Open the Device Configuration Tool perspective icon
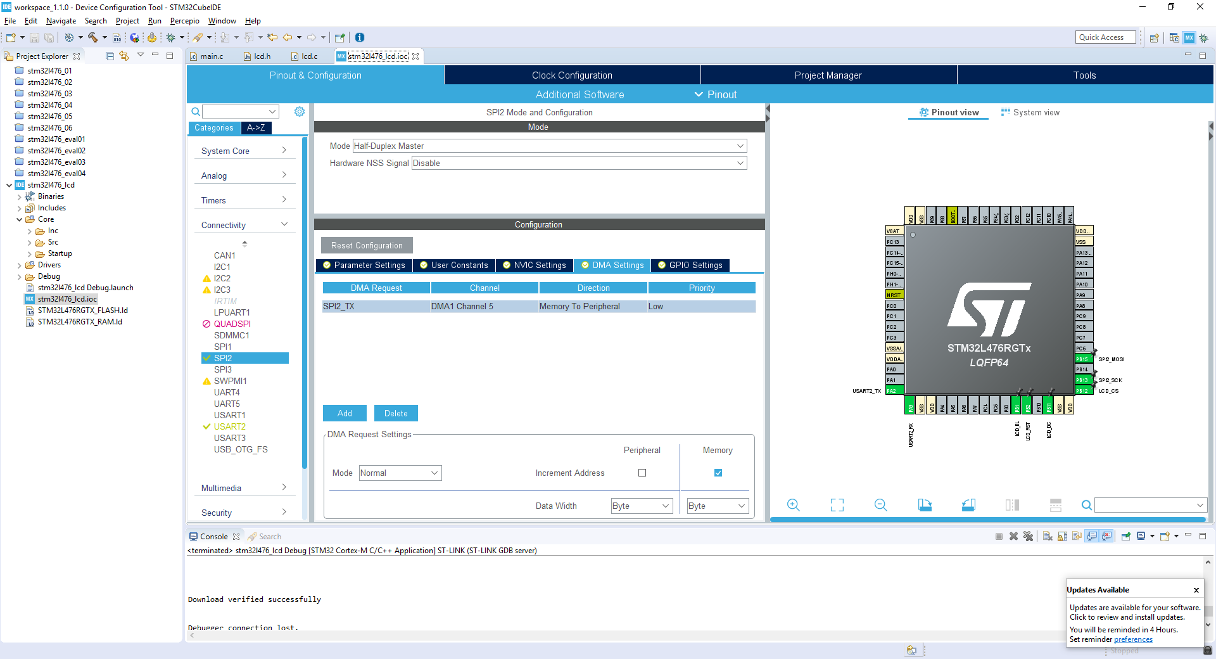Screen dimensions: 1216x659 point(1189,37)
